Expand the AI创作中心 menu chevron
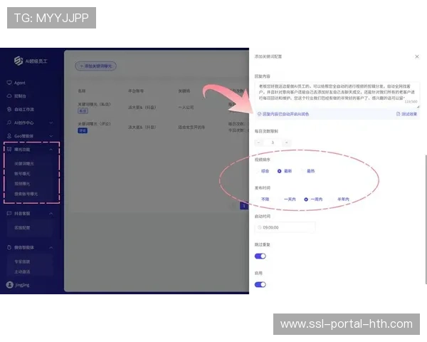The width and height of the screenshot is (427, 342). [x=51, y=123]
